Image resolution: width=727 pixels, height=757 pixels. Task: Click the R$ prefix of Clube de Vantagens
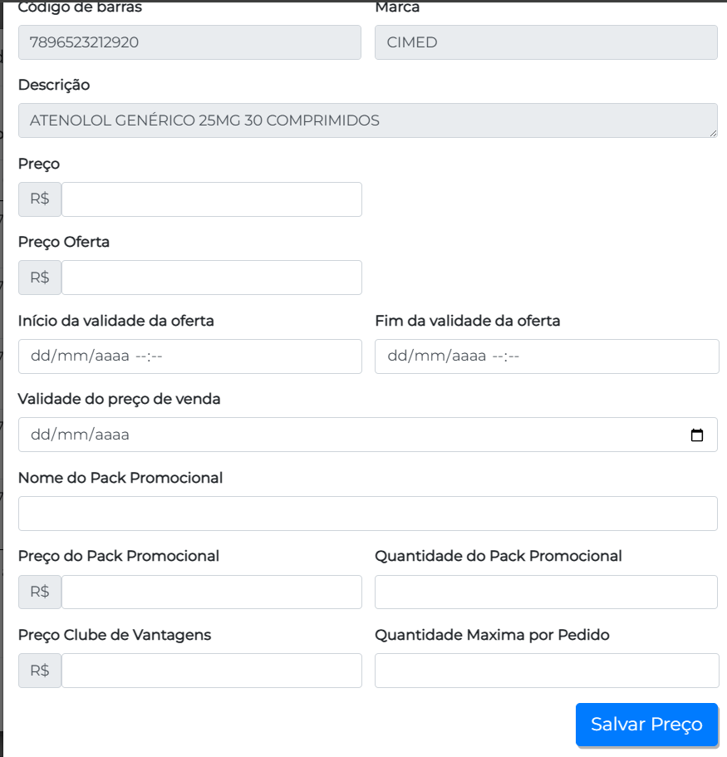(x=40, y=671)
